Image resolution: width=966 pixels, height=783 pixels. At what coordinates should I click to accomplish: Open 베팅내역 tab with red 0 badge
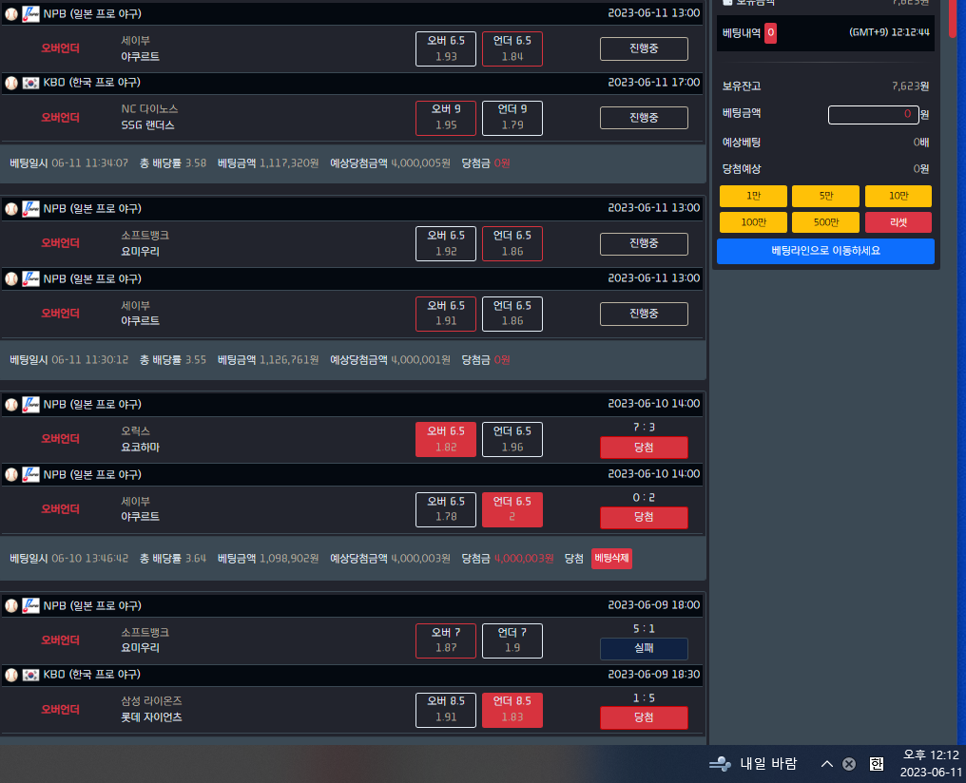click(748, 32)
